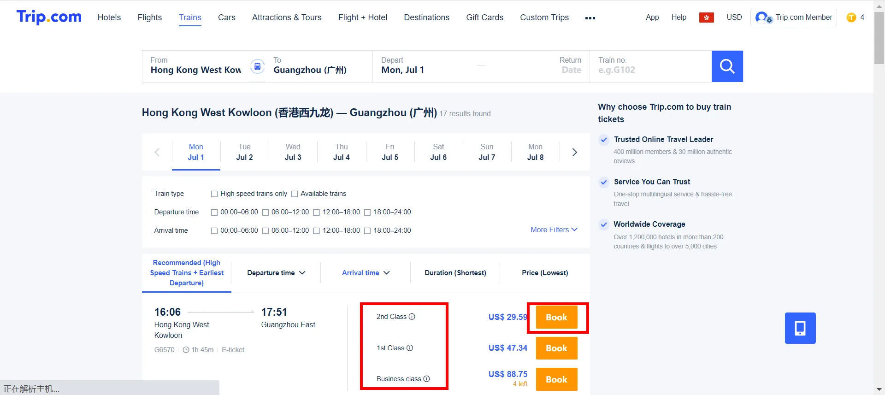Select the Fri Jul 5 date tab

click(x=390, y=152)
